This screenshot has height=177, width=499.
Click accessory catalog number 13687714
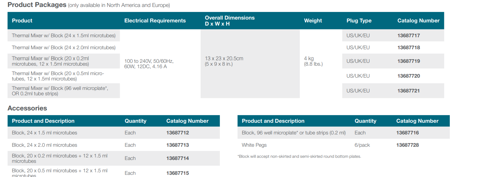[178, 158]
